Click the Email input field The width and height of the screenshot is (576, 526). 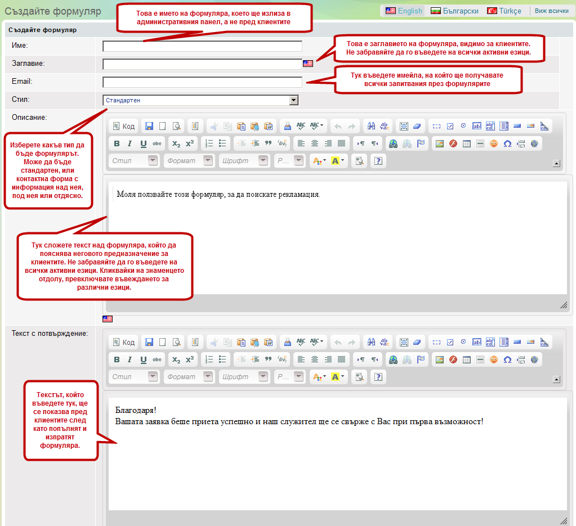(x=202, y=82)
